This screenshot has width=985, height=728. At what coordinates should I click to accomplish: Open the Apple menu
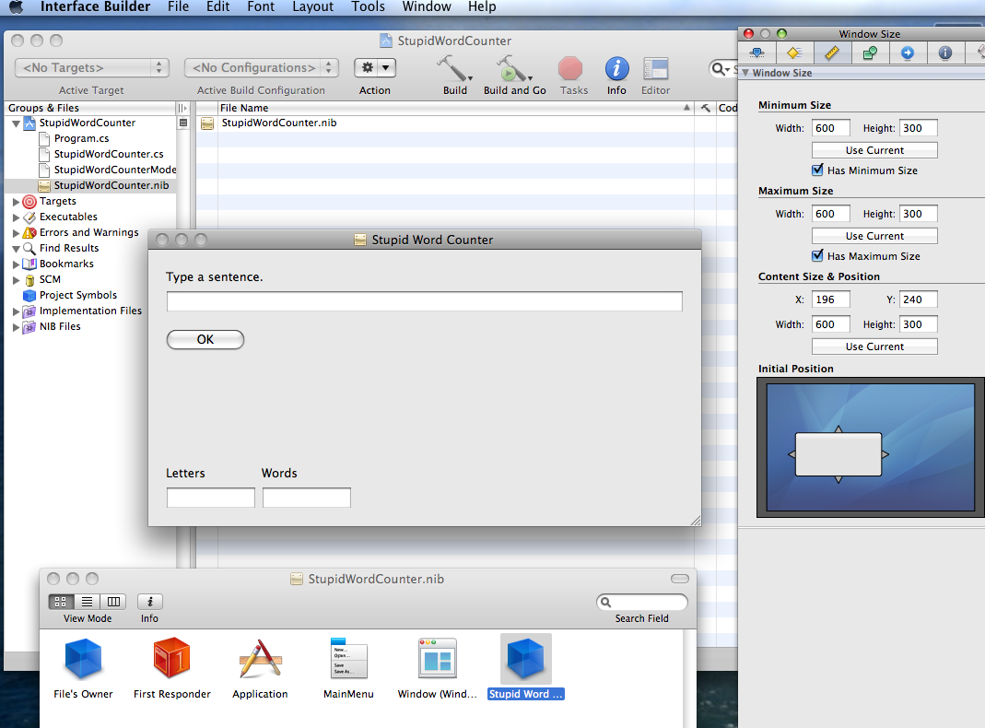click(x=16, y=6)
